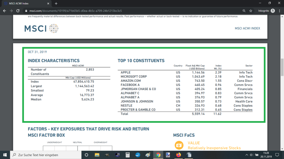Click the CH country code for Nestle
The width and height of the screenshot is (284, 159).
point(178,106)
